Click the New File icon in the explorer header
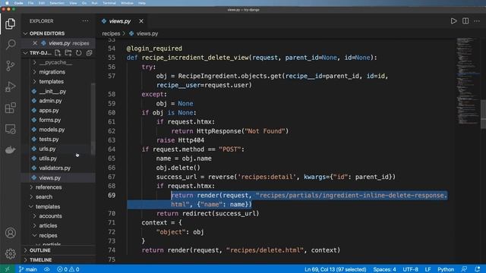The width and height of the screenshot is (486, 273). click(x=58, y=53)
